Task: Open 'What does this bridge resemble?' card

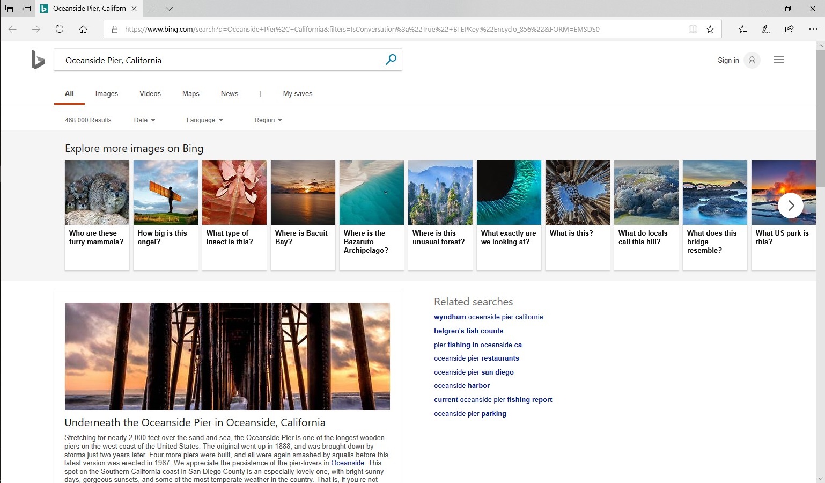Action: 715,215
